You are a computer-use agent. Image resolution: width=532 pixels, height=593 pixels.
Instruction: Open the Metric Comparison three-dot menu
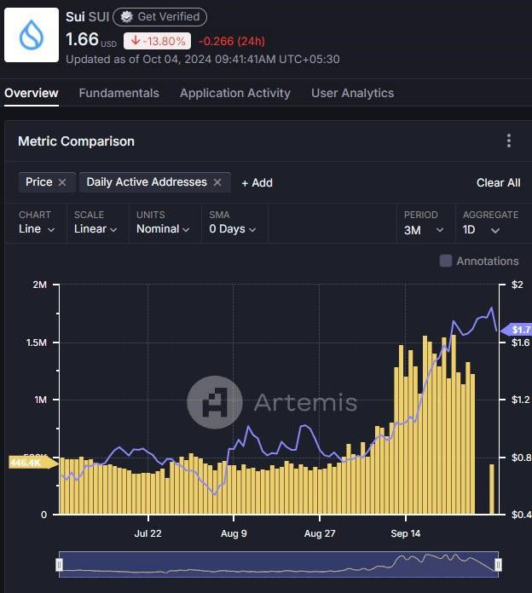coord(508,141)
